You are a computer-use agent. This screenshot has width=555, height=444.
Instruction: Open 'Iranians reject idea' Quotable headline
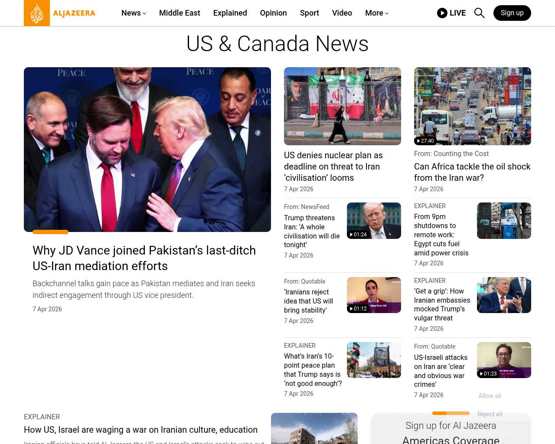click(x=309, y=301)
